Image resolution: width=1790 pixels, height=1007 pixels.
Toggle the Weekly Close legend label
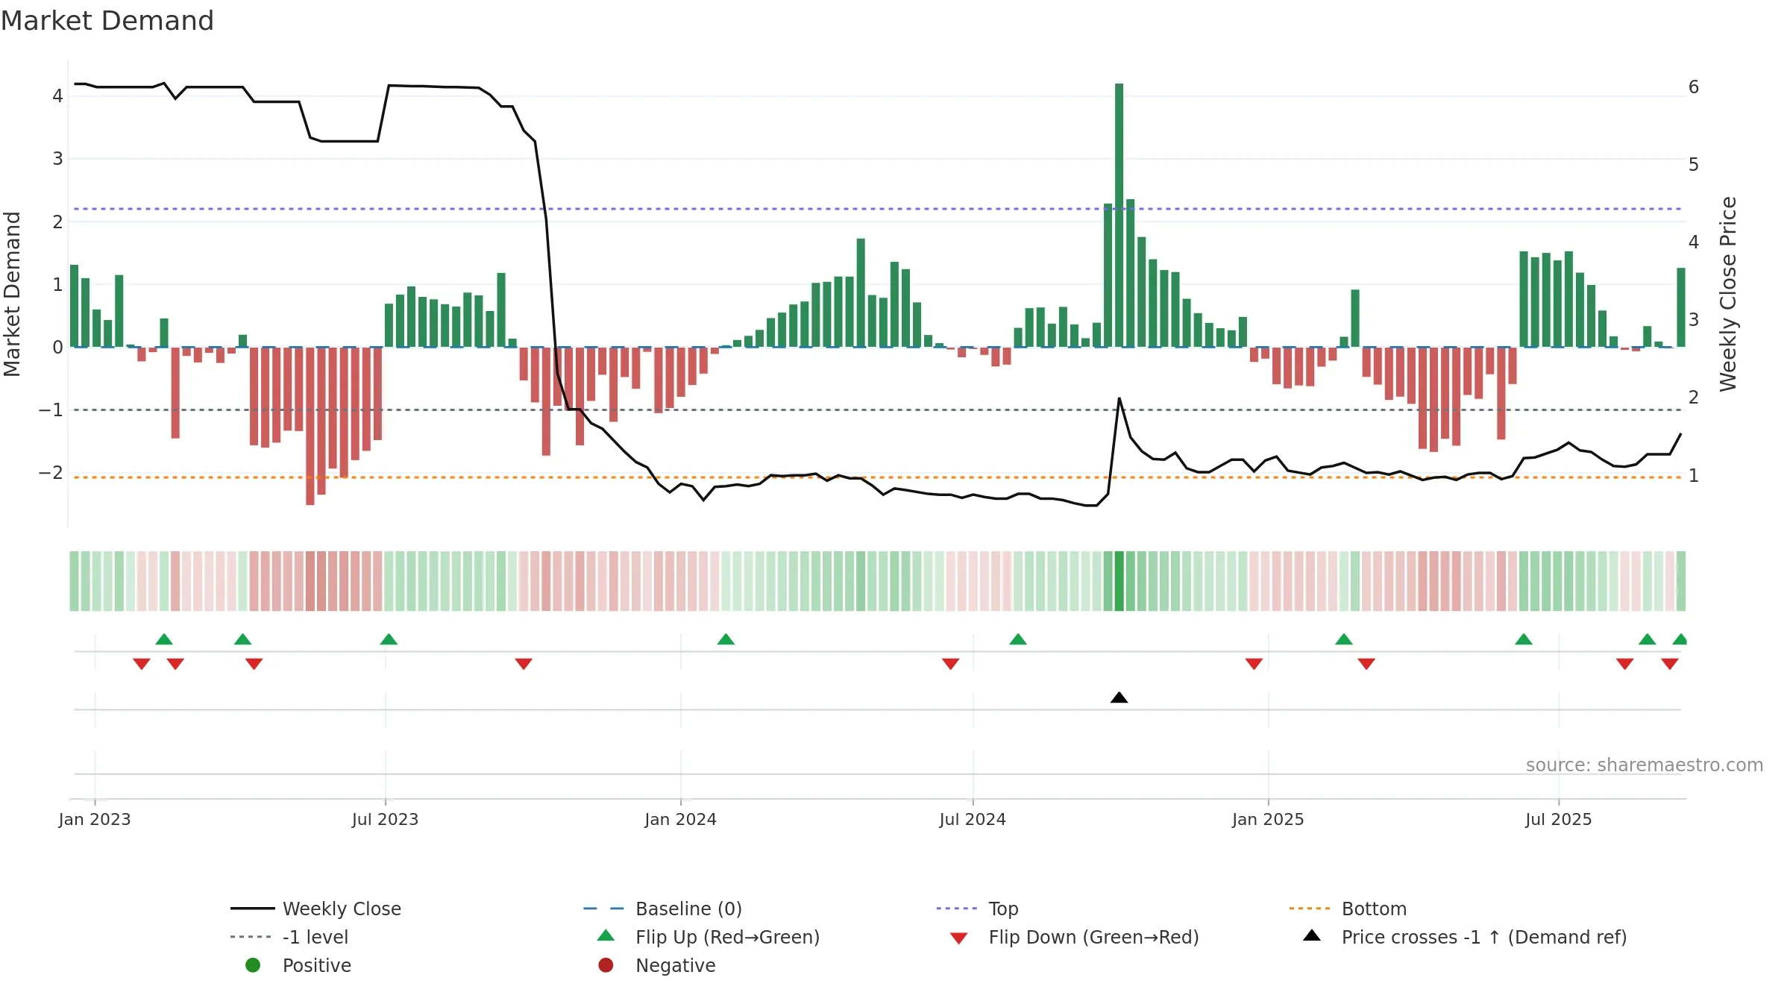[x=342, y=909]
